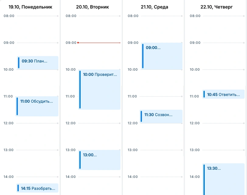Open Thursday's 13:30 event block
The image size is (247, 195).
pyautogui.click(x=223, y=179)
